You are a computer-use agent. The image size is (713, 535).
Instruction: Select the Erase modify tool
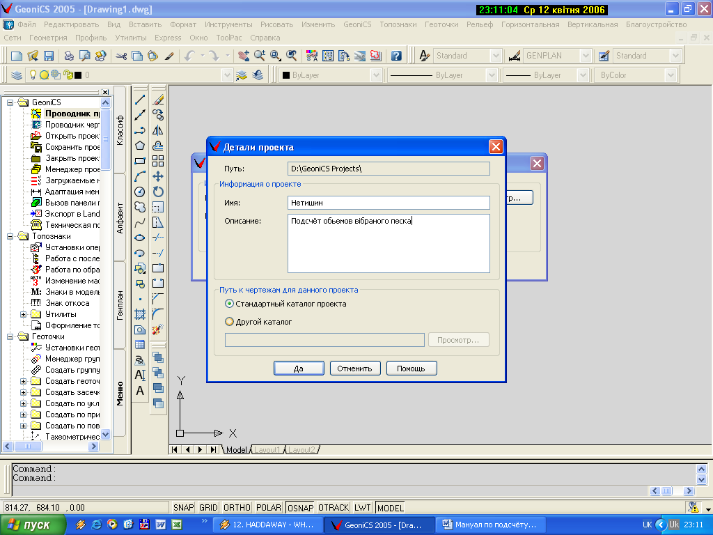tap(158, 100)
